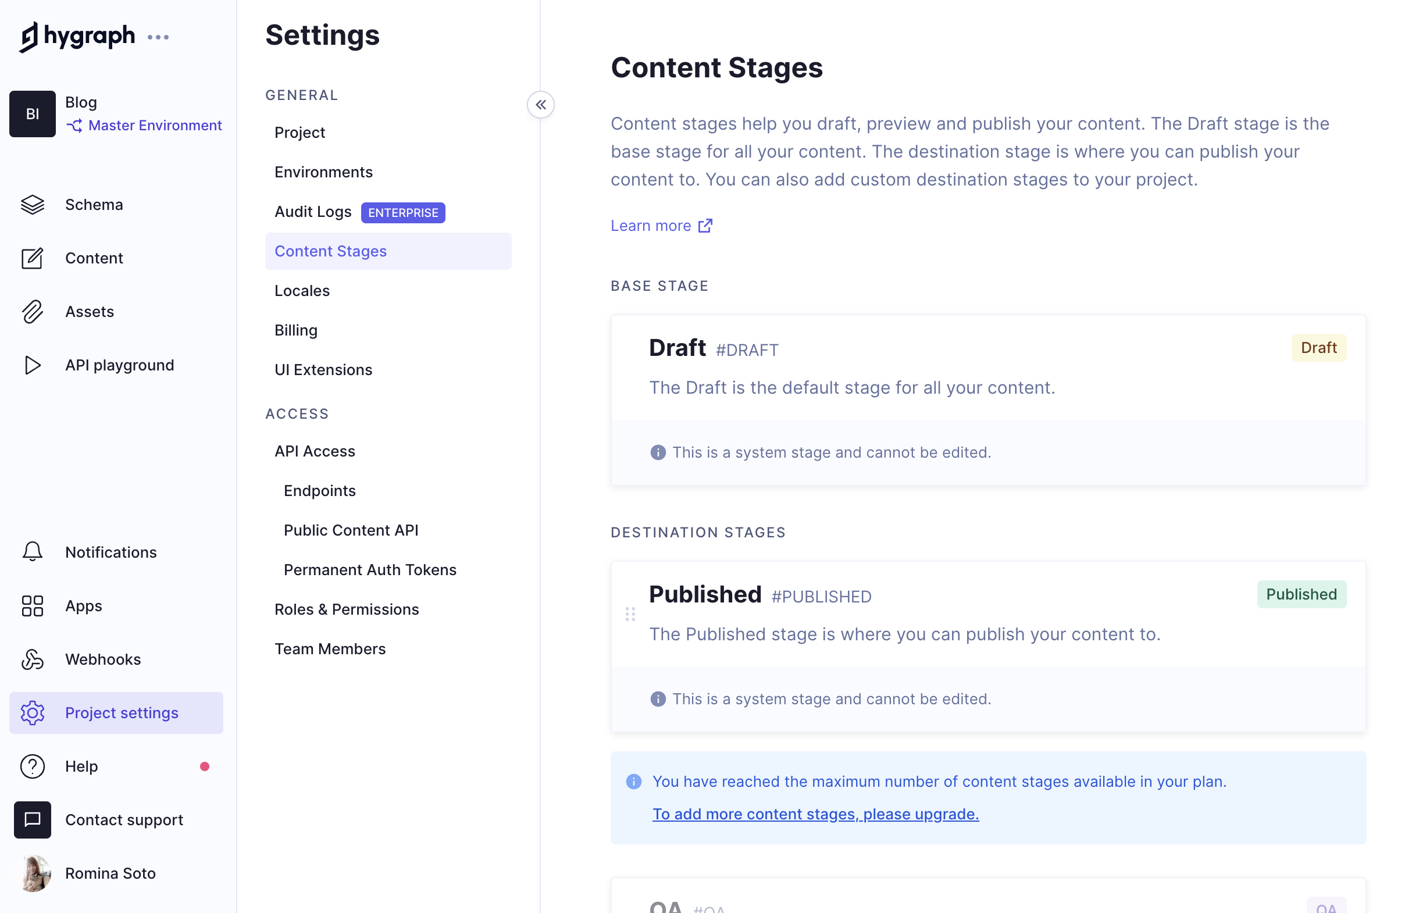Upgrade plan via the provided link
Image resolution: width=1412 pixels, height=913 pixels.
pos(816,814)
